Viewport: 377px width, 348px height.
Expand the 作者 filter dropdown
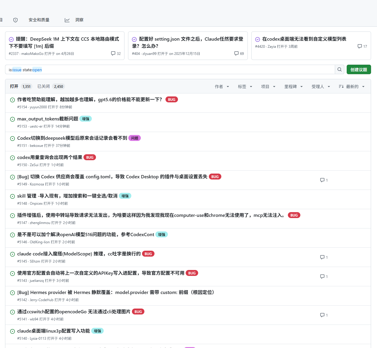point(222,87)
